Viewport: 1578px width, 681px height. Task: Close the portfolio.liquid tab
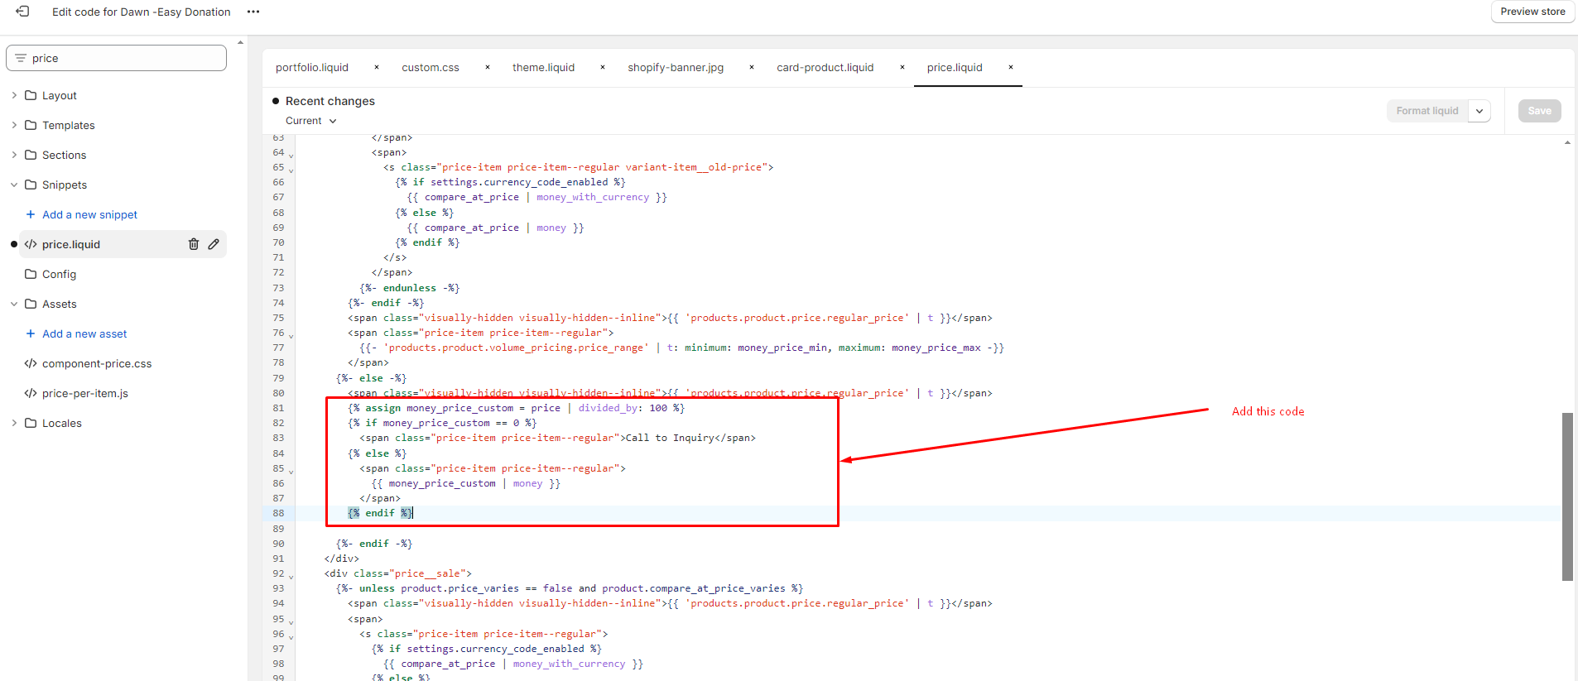(x=377, y=67)
